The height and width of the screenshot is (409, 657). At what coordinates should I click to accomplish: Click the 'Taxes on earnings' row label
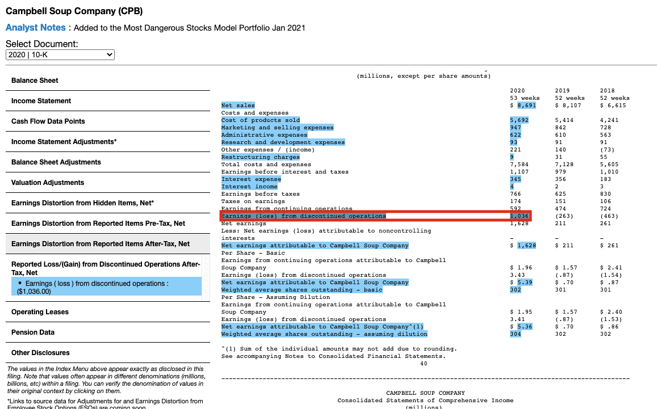tap(253, 201)
